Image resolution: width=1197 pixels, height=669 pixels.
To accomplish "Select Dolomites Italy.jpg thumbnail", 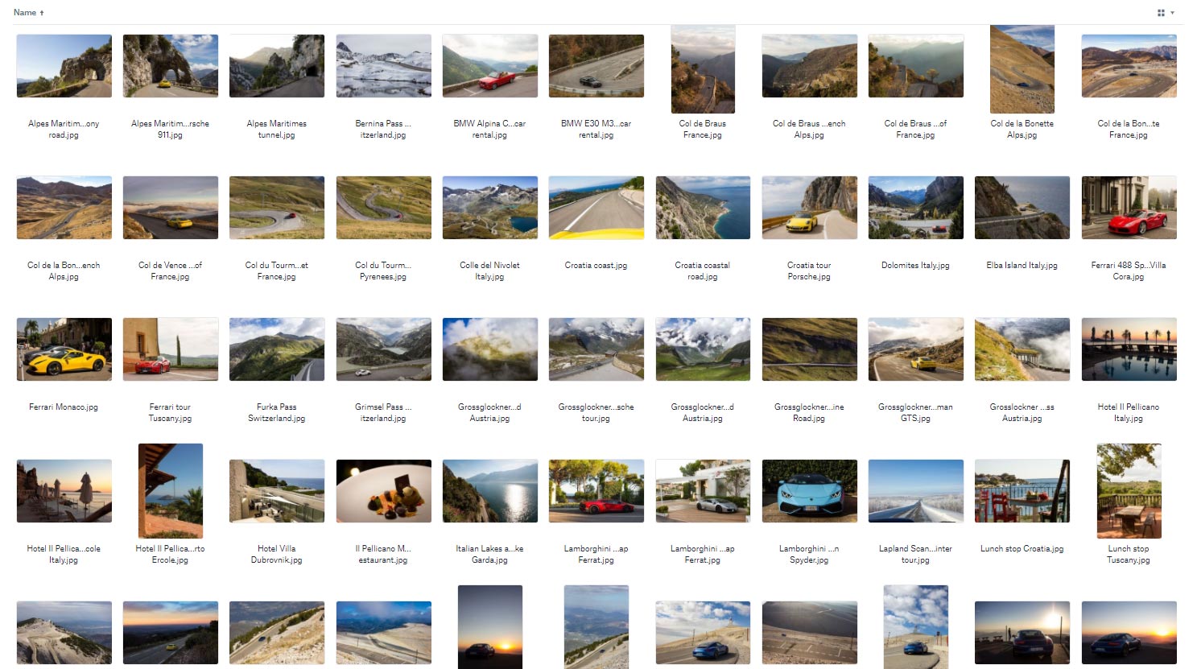I will [915, 208].
